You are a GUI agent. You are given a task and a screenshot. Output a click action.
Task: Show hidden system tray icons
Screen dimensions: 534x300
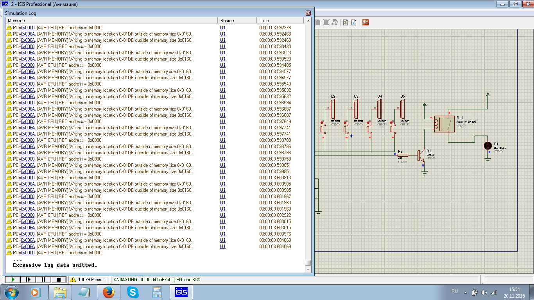465,292
